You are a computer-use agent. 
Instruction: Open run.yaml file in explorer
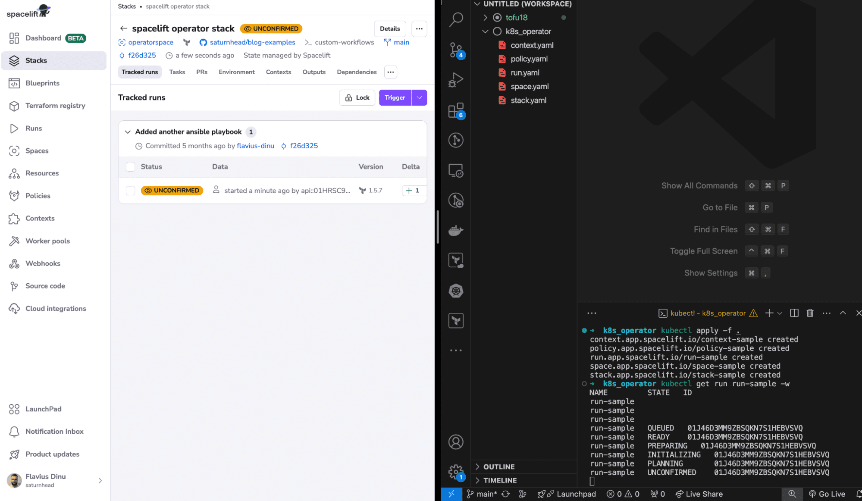point(525,73)
